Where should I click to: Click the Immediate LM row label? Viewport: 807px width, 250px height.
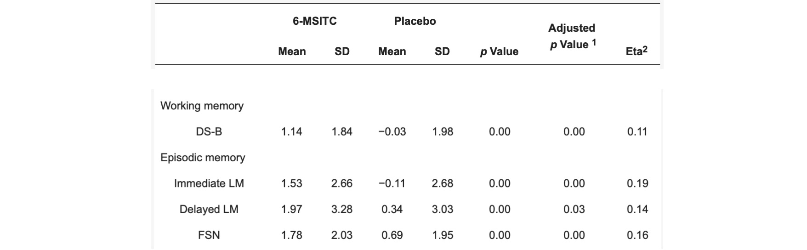pos(209,184)
